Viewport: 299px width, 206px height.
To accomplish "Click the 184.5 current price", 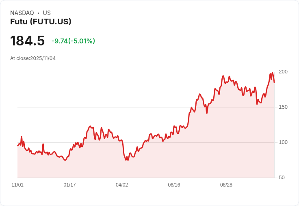I will [x=27, y=41].
